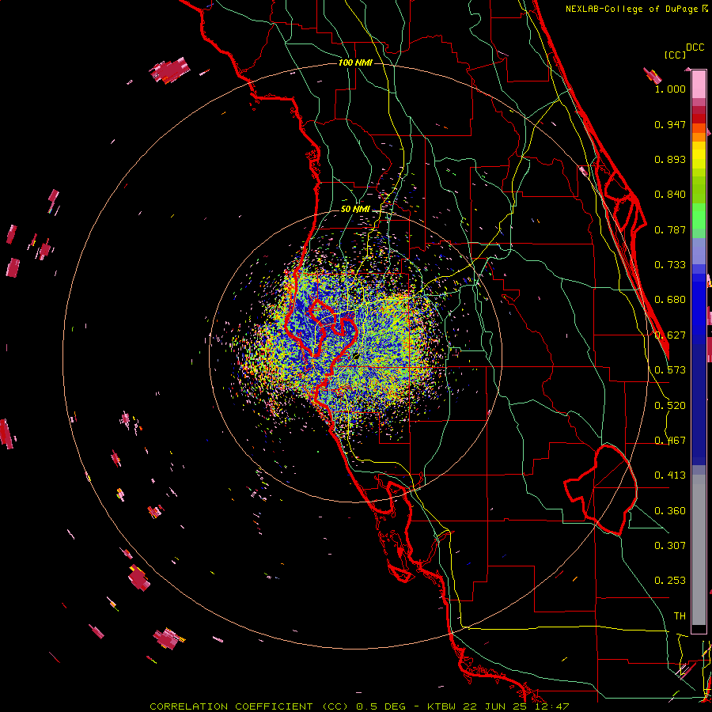This screenshot has width=712, height=712.
Task: Click the 0.573 scale value
Action: pos(670,370)
